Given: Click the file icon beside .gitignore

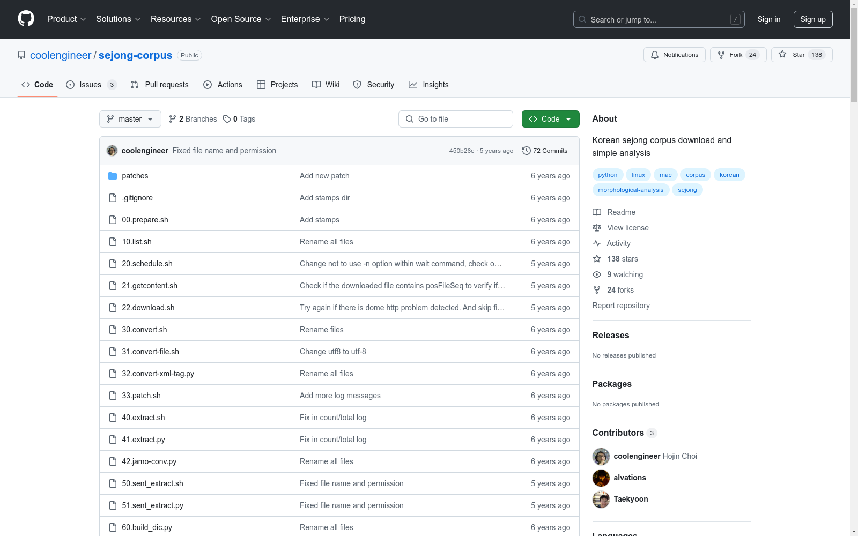Looking at the screenshot, I should (x=113, y=198).
